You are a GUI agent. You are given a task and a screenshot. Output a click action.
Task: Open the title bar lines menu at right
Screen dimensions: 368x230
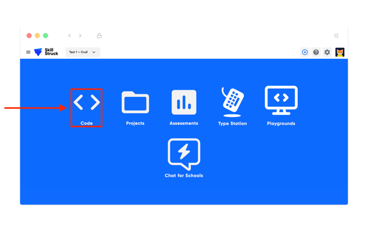tap(336, 36)
